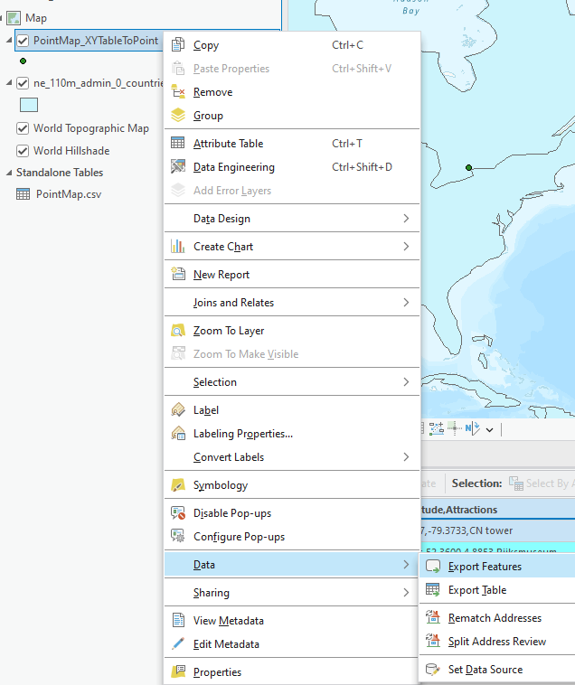Click the Edit Metadata pencil icon
The height and width of the screenshot is (685, 575).
178,644
